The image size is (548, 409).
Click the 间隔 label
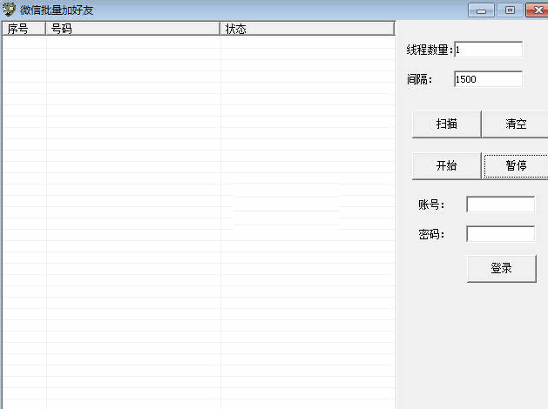[x=419, y=79]
